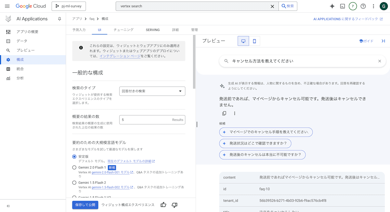Switch to 予測入力 tab

click(79, 30)
